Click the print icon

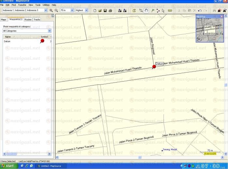[x=110, y=10]
